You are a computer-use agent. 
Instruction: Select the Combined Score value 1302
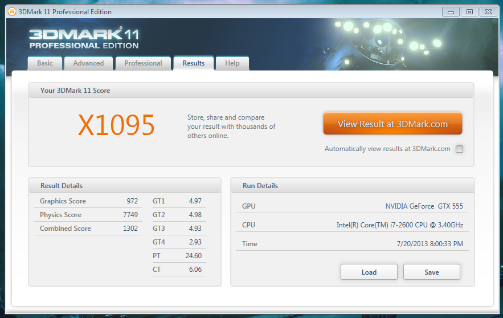(x=130, y=229)
